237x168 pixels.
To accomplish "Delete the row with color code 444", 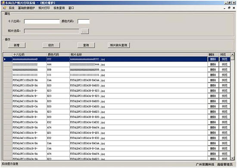I will [x=213, y=64].
